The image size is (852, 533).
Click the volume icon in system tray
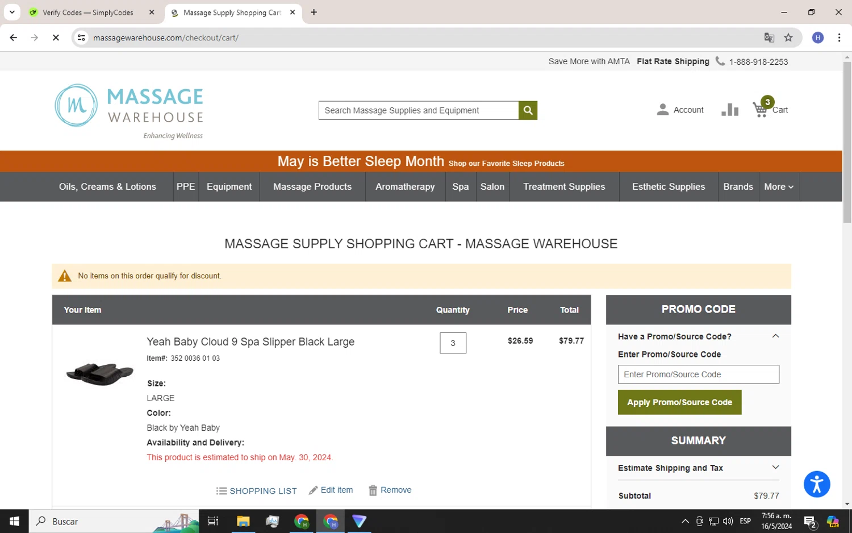click(x=728, y=521)
